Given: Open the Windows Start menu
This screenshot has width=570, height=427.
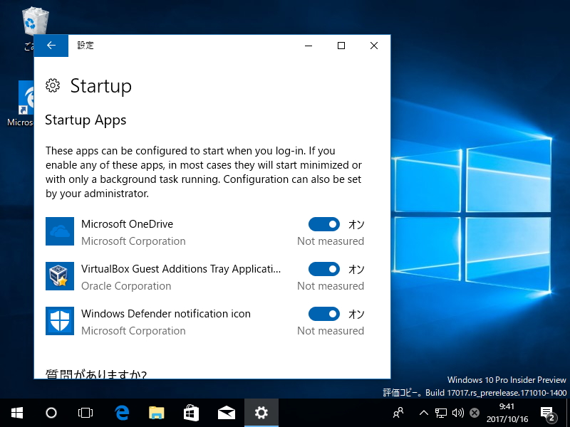Looking at the screenshot, I should coord(17,413).
